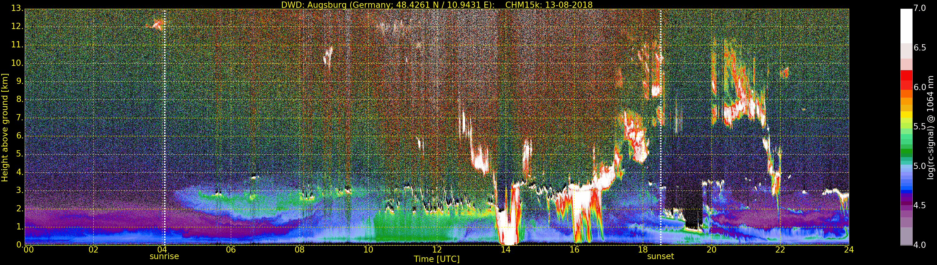This screenshot has height=265, width=937.
Task: Click the 'sunrise' label below the time axis
Action: (164, 256)
